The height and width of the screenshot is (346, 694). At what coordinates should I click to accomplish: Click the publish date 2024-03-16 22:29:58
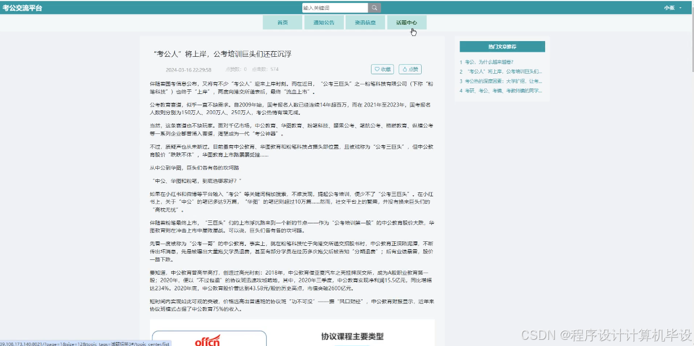188,70
